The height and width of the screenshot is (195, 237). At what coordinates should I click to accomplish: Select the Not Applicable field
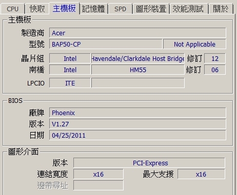[194, 44]
